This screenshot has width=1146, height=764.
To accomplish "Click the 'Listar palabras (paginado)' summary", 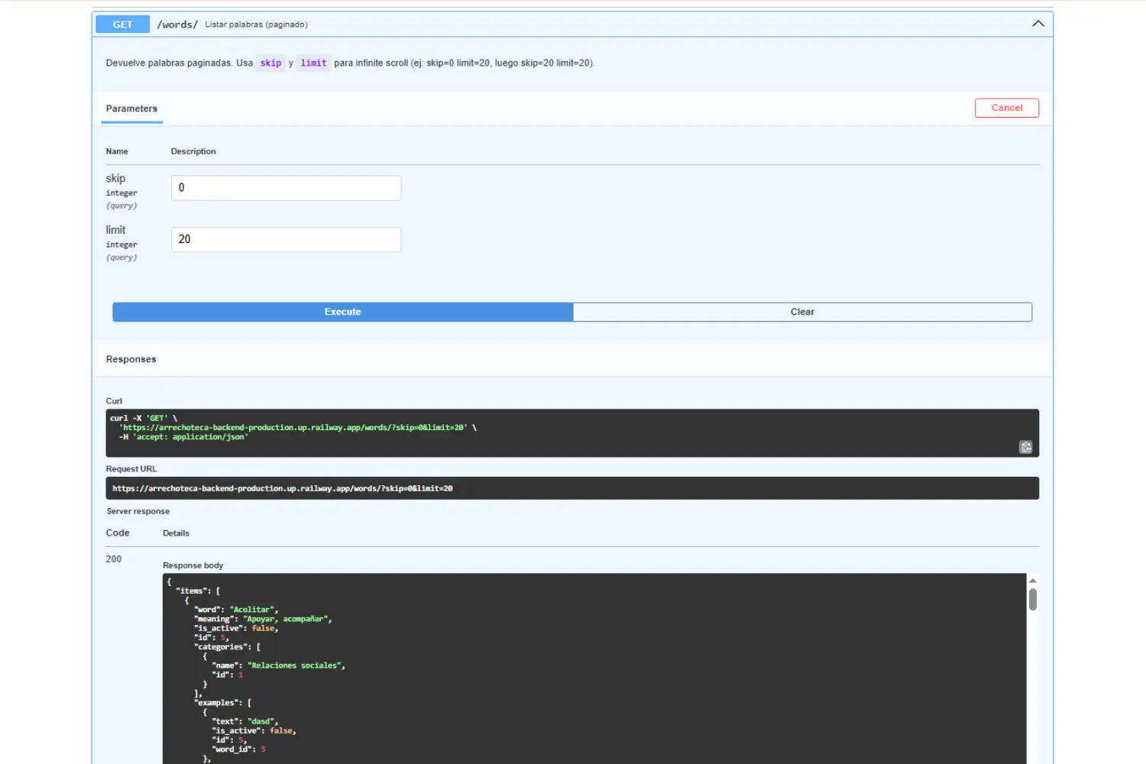I will [x=256, y=24].
